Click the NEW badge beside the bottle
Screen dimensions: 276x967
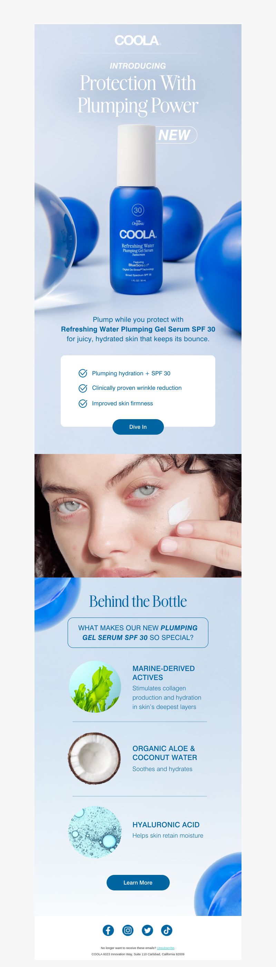click(x=176, y=135)
